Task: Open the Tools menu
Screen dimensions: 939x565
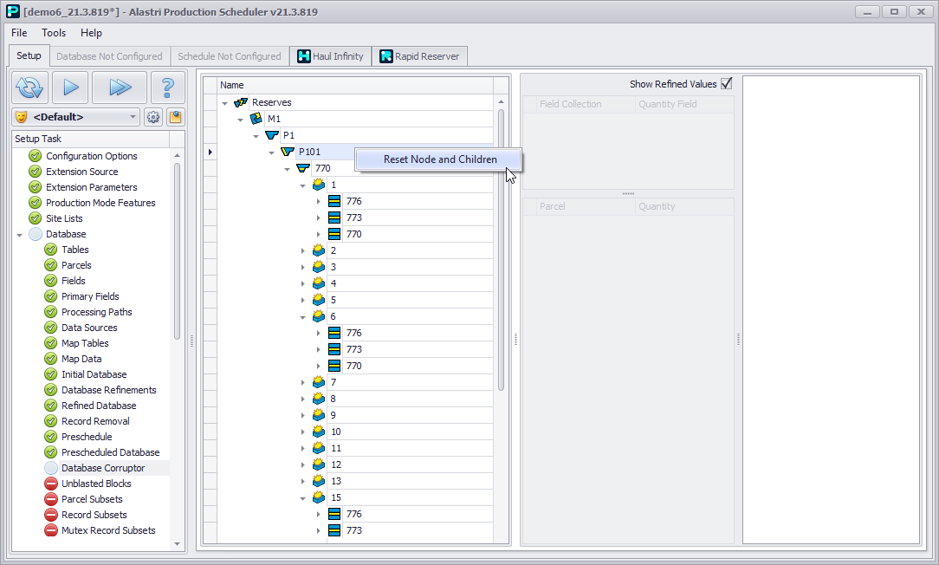Action: [54, 33]
